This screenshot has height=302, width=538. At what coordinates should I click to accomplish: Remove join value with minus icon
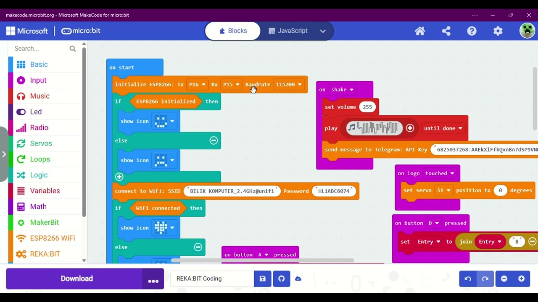pos(532,242)
